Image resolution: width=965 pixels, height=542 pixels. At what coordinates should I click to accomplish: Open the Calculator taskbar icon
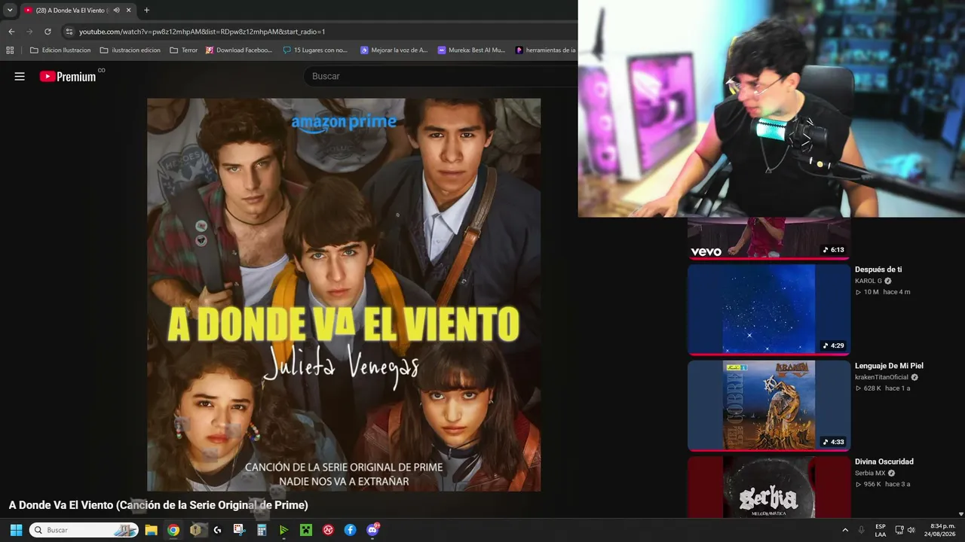click(x=262, y=530)
